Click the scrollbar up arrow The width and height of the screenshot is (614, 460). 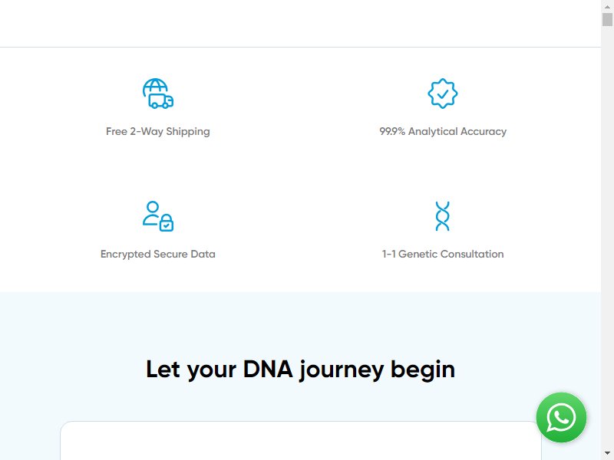(x=607, y=6)
